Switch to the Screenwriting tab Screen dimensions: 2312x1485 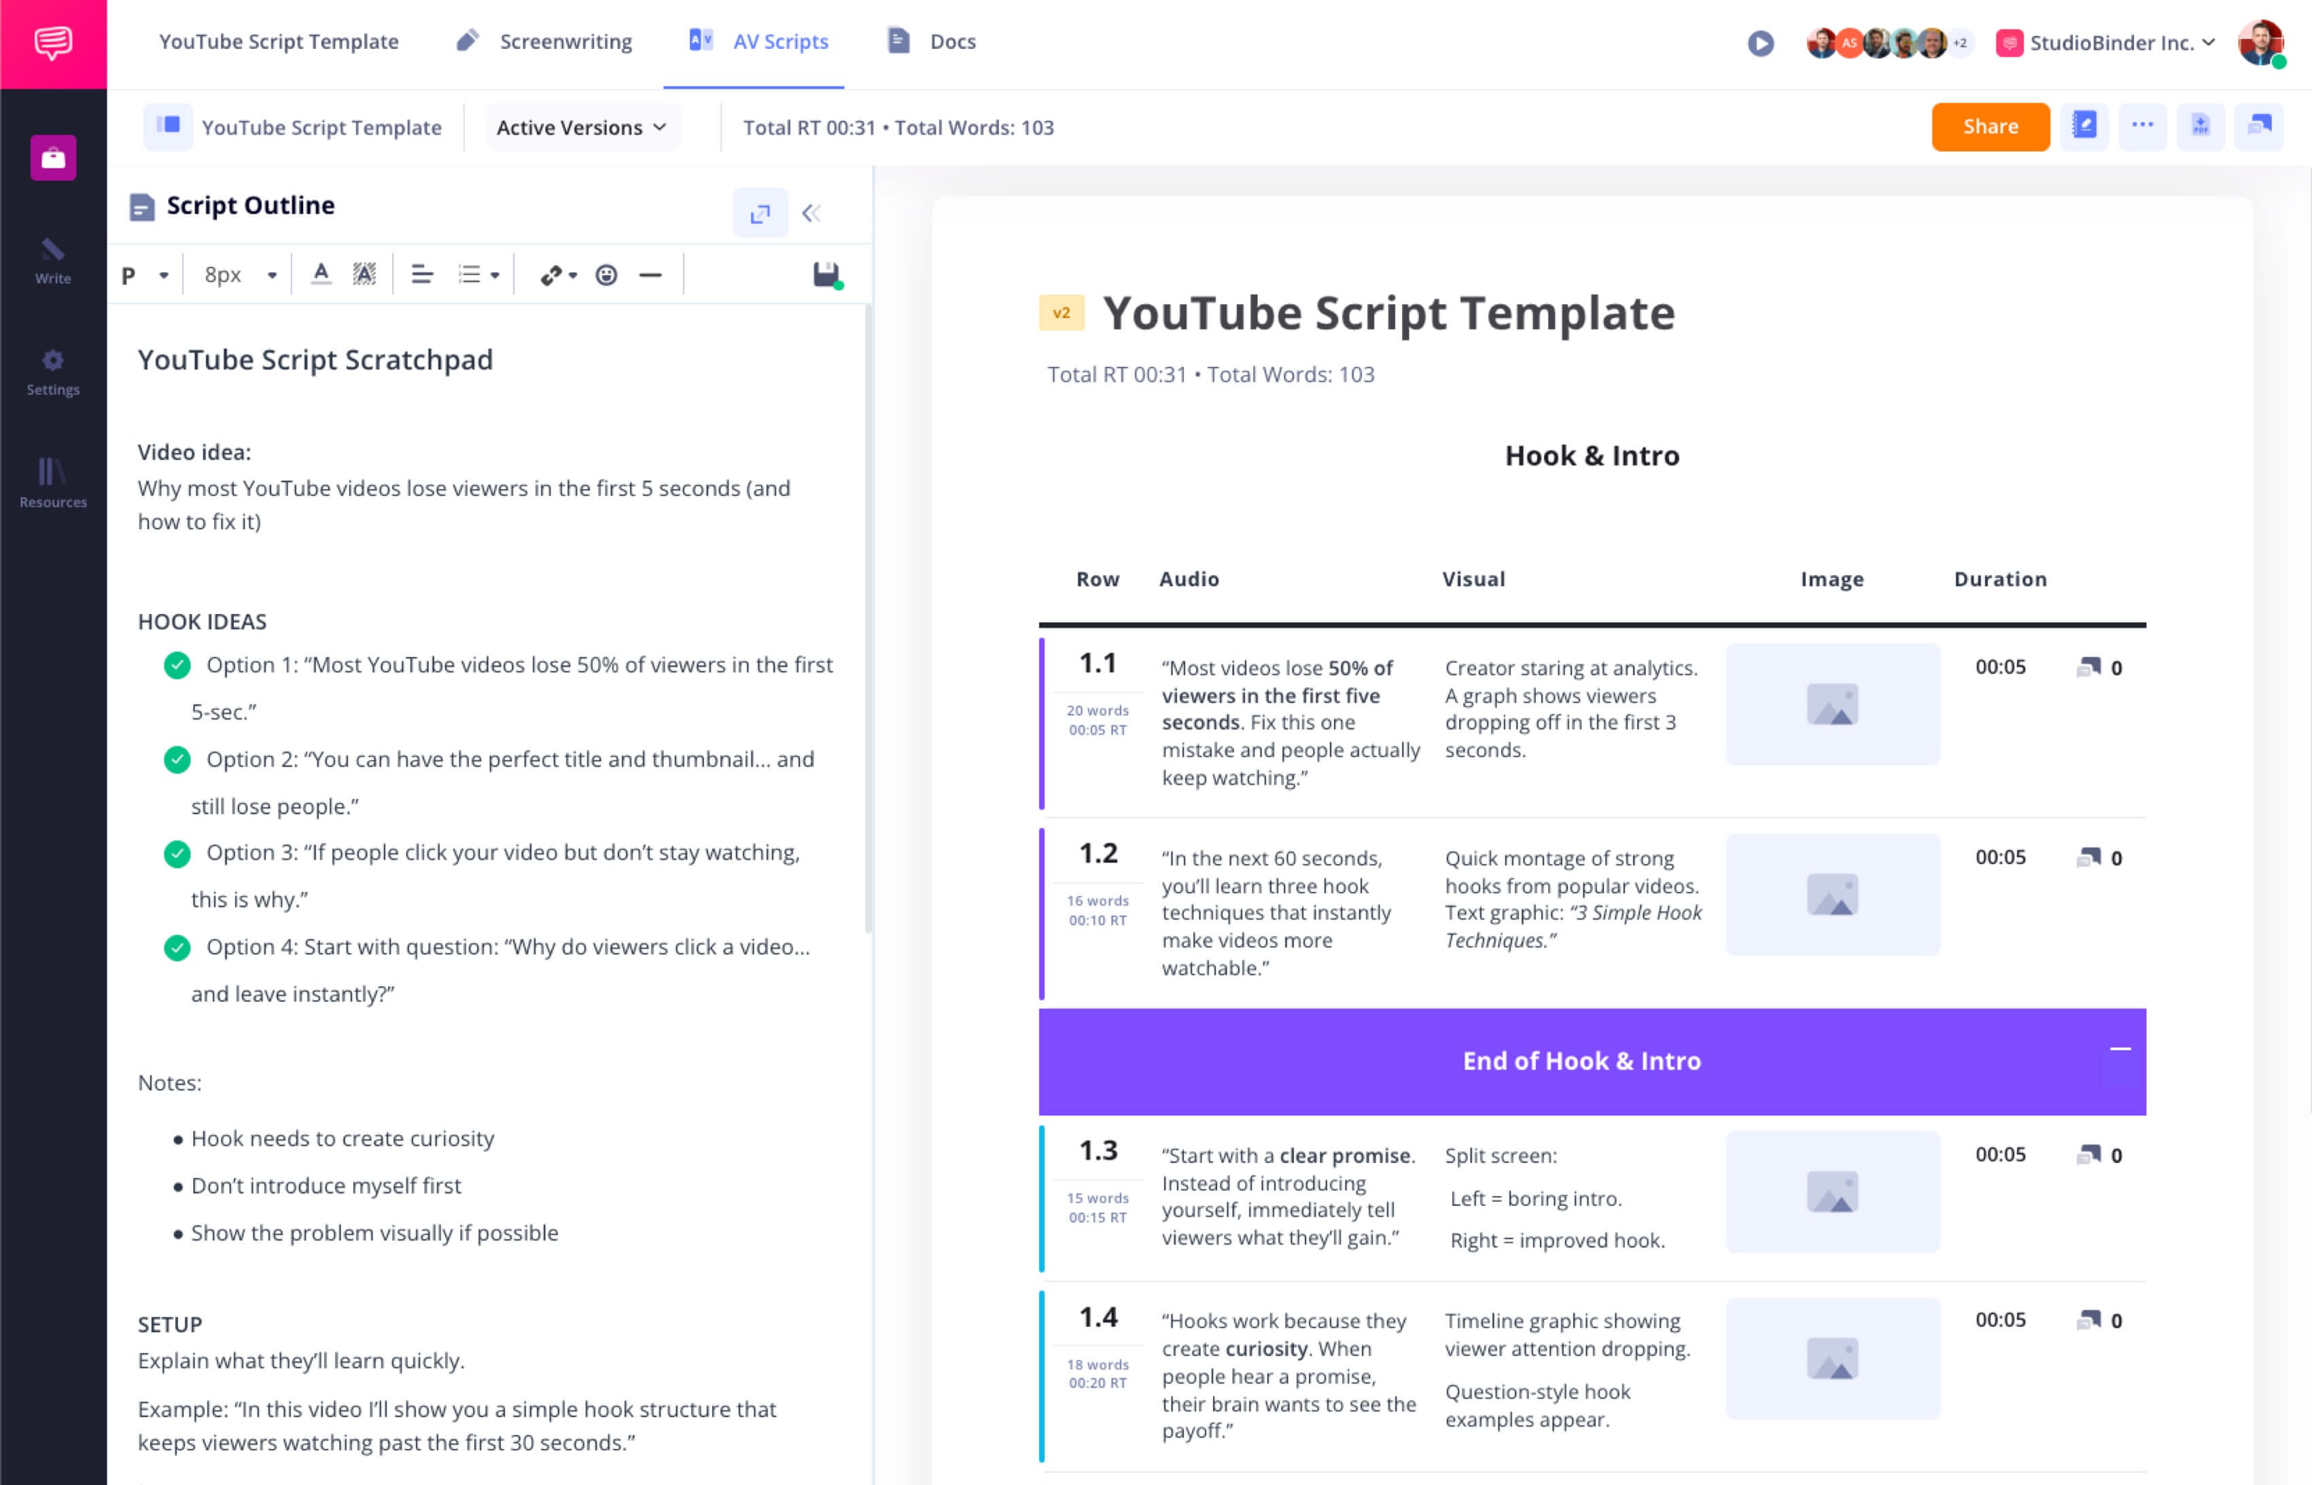point(544,41)
